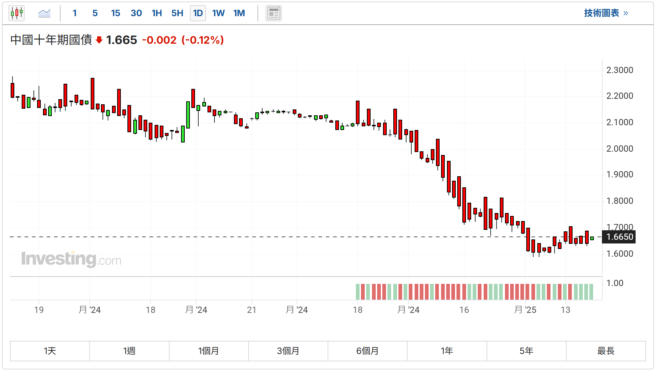The height and width of the screenshot is (372, 657).
Task: Switch to the area chart icon
Action: click(44, 13)
